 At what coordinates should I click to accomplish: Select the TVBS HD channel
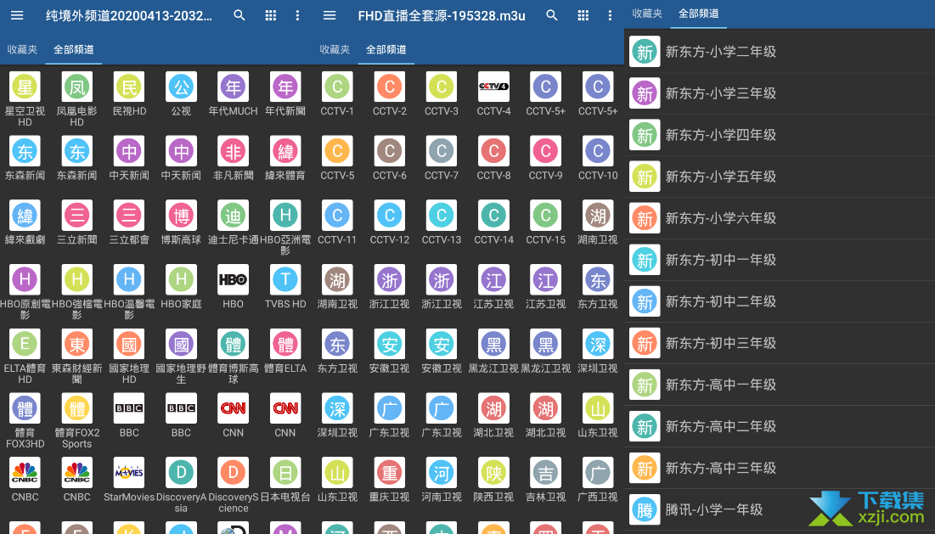tap(285, 287)
